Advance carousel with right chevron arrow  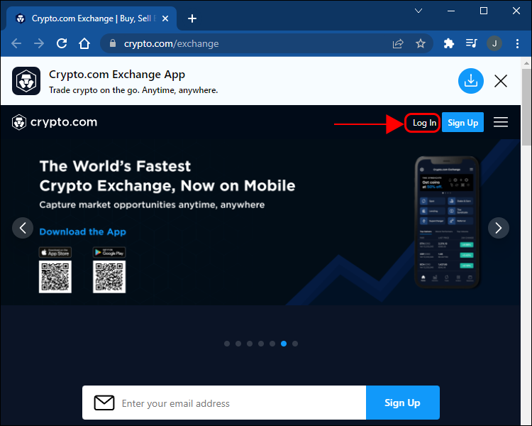(x=498, y=228)
